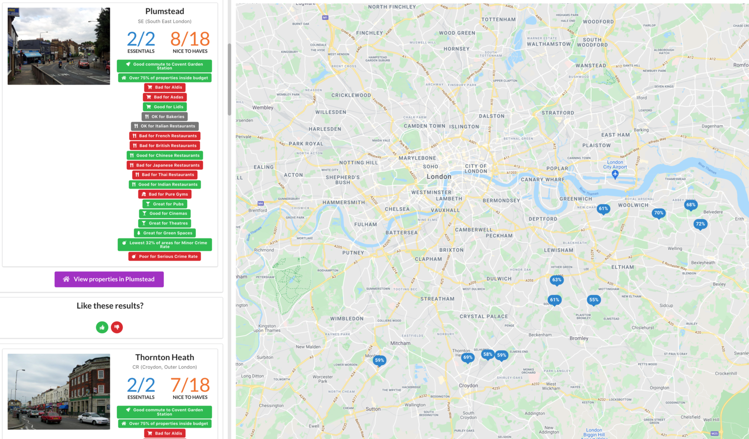Viewport: 749px width, 439px height.
Task: Click the Good for Indian Restaurants tag
Action: coord(165,185)
